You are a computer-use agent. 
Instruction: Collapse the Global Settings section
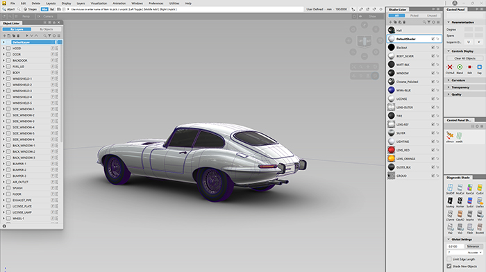click(x=449, y=239)
